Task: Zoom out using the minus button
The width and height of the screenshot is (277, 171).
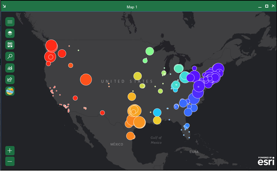Action: [10, 161]
